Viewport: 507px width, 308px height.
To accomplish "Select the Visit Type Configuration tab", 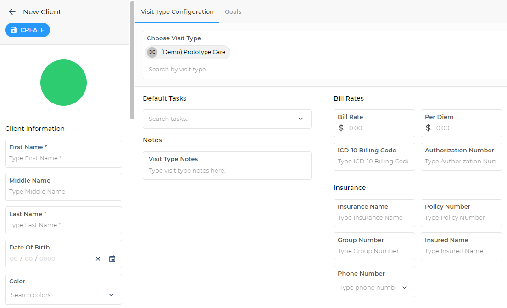I will pos(177,12).
